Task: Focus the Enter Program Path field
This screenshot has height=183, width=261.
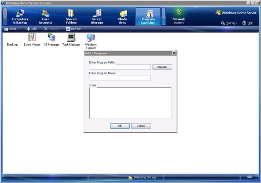Action: coord(120,67)
